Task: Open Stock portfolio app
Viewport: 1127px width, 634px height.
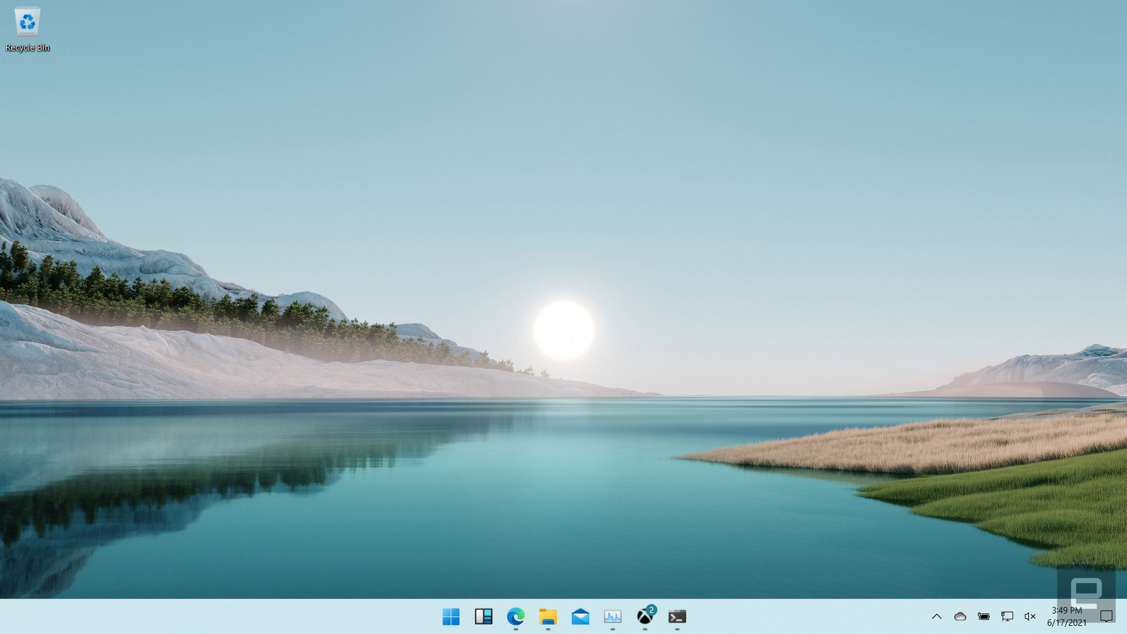Action: pos(613,616)
